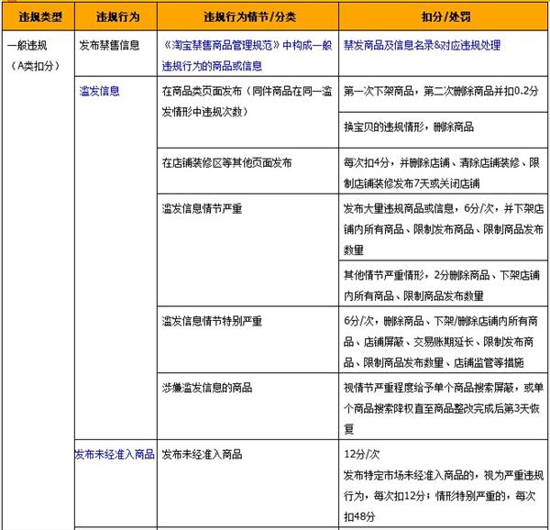Select the 滥发信息情节特别严重 cell

pos(212,320)
